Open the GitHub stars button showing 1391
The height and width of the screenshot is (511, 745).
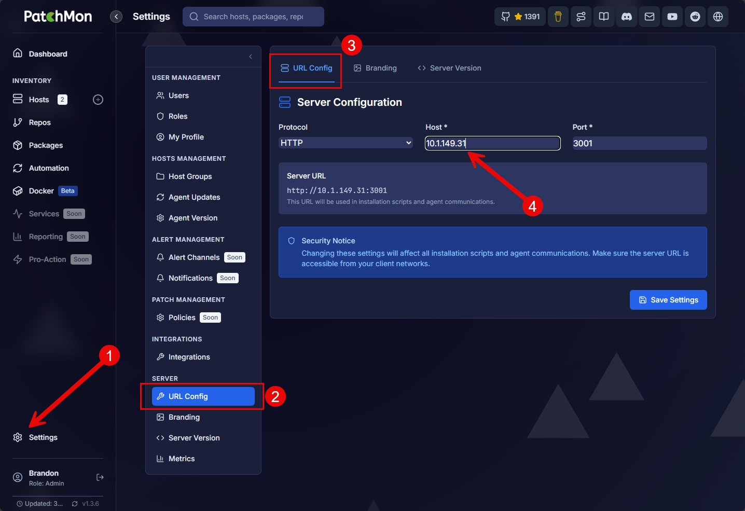pos(520,17)
